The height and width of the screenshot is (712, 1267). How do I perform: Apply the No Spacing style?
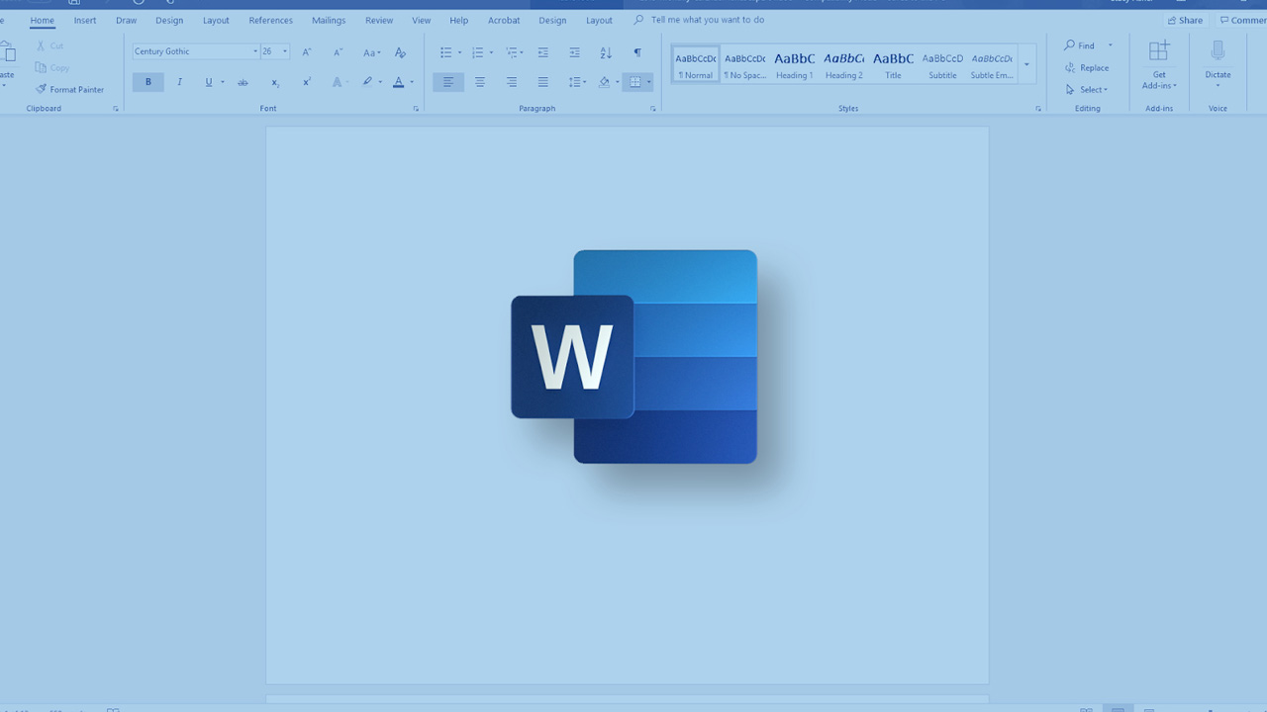click(x=744, y=64)
